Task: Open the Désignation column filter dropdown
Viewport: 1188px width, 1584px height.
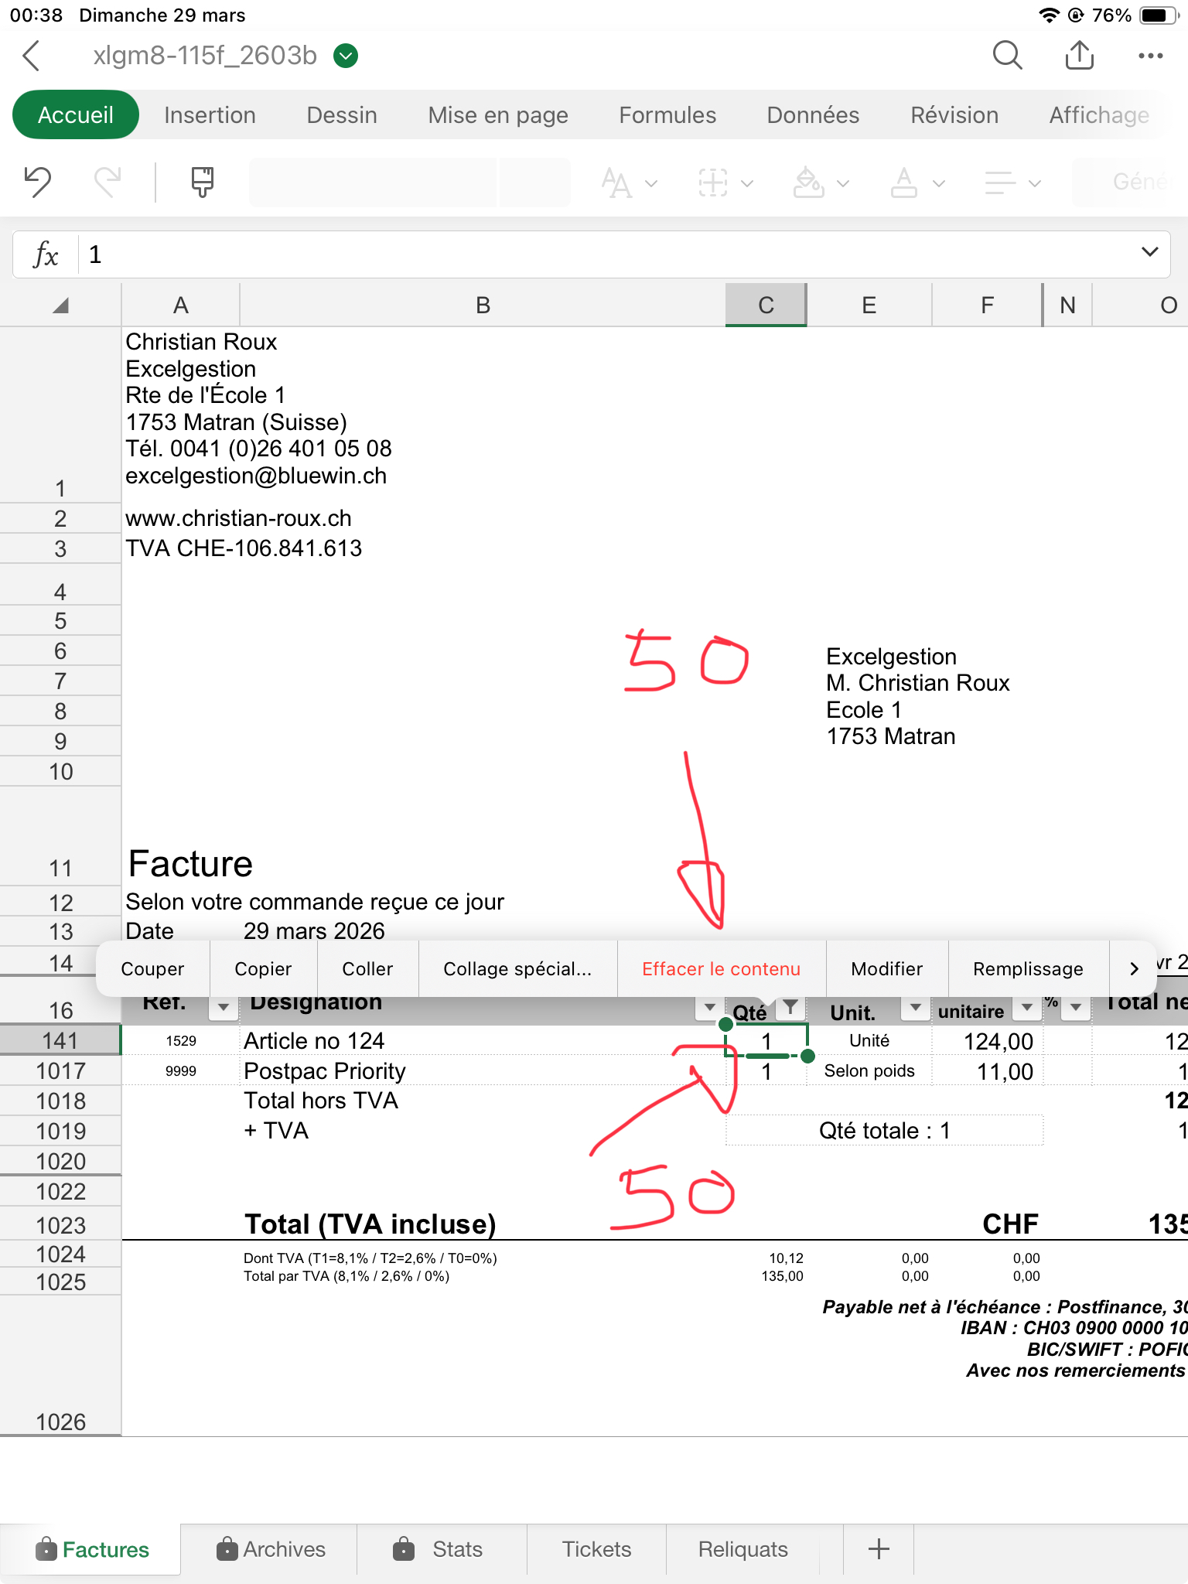Action: [x=709, y=1006]
